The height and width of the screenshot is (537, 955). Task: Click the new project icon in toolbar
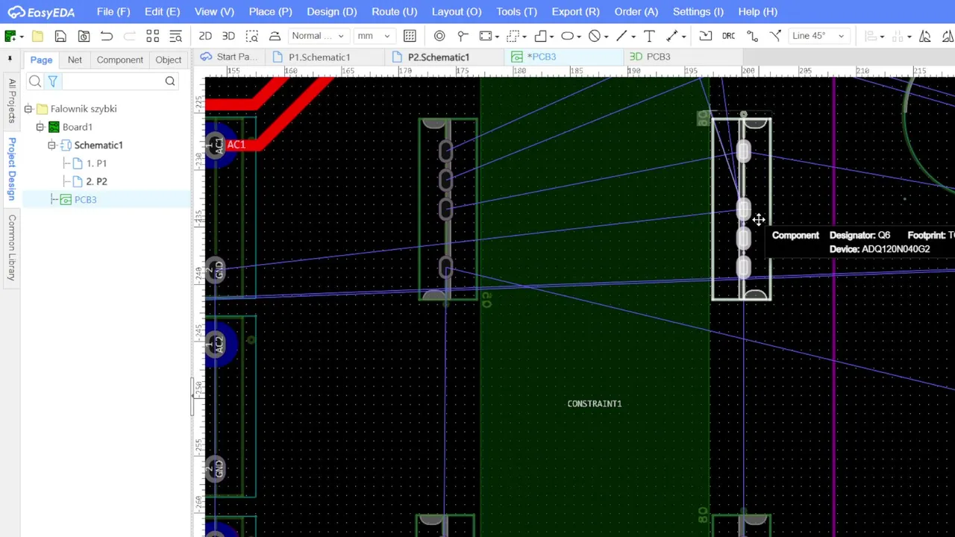pos(10,36)
